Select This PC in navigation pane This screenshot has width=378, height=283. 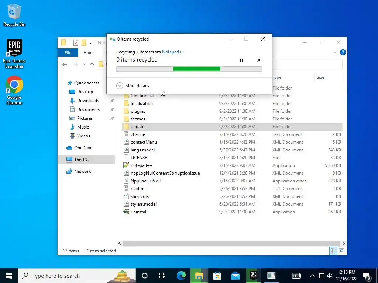86,159
